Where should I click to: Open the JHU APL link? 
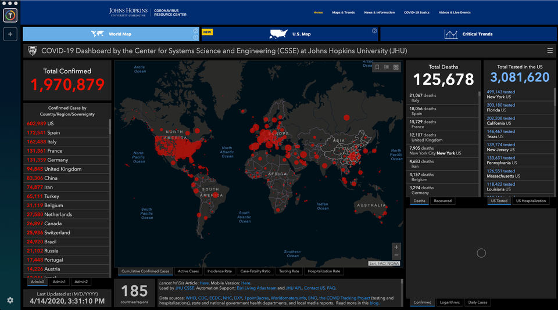(x=294, y=288)
